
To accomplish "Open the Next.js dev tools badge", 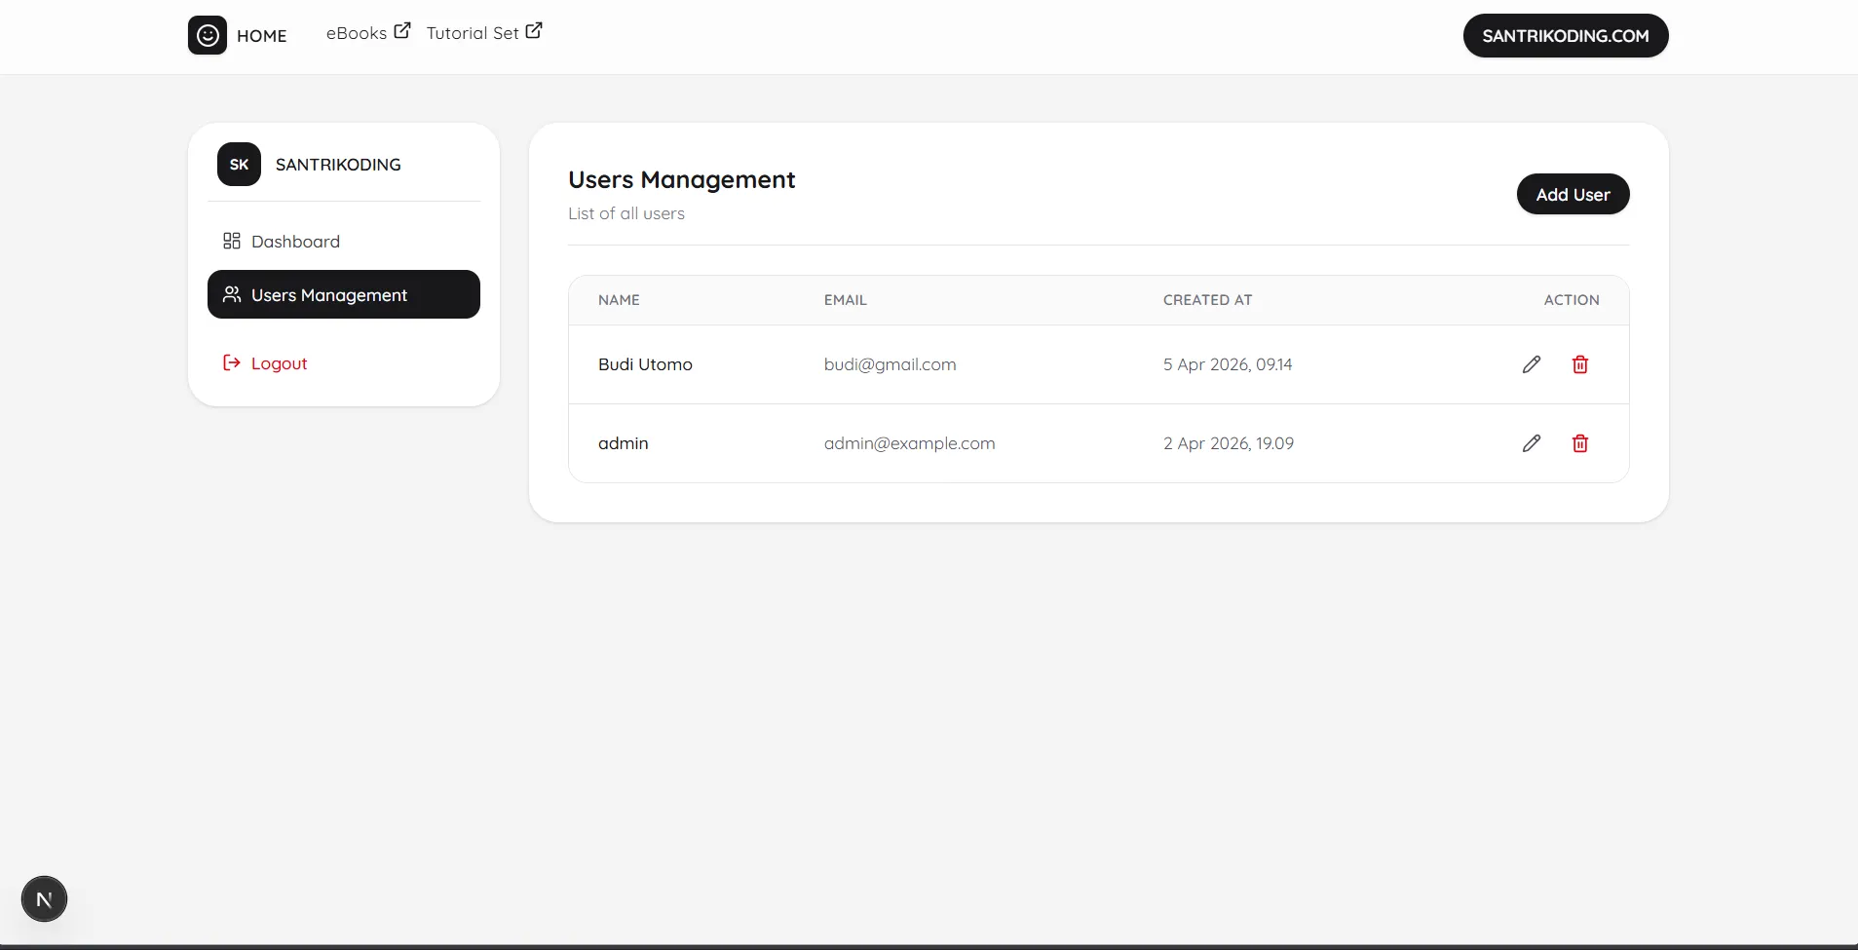I will point(44,898).
